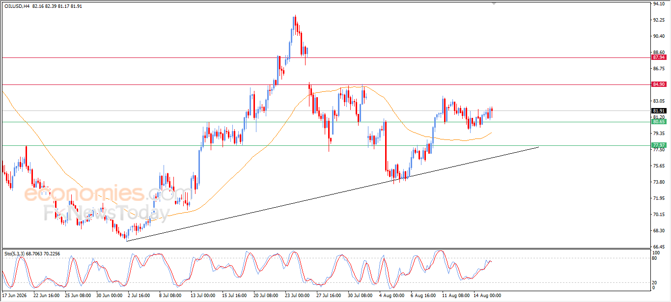Click the OILUSD,H4 symbol title
This screenshot has width=671, height=302.
(x=16, y=6)
